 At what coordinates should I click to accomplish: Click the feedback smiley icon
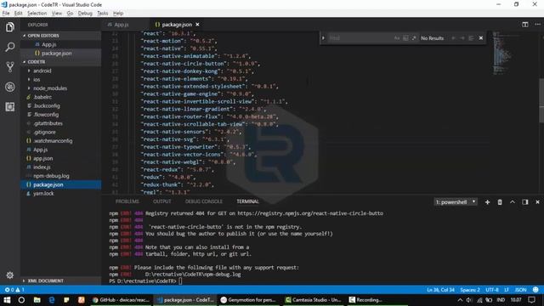point(535,290)
